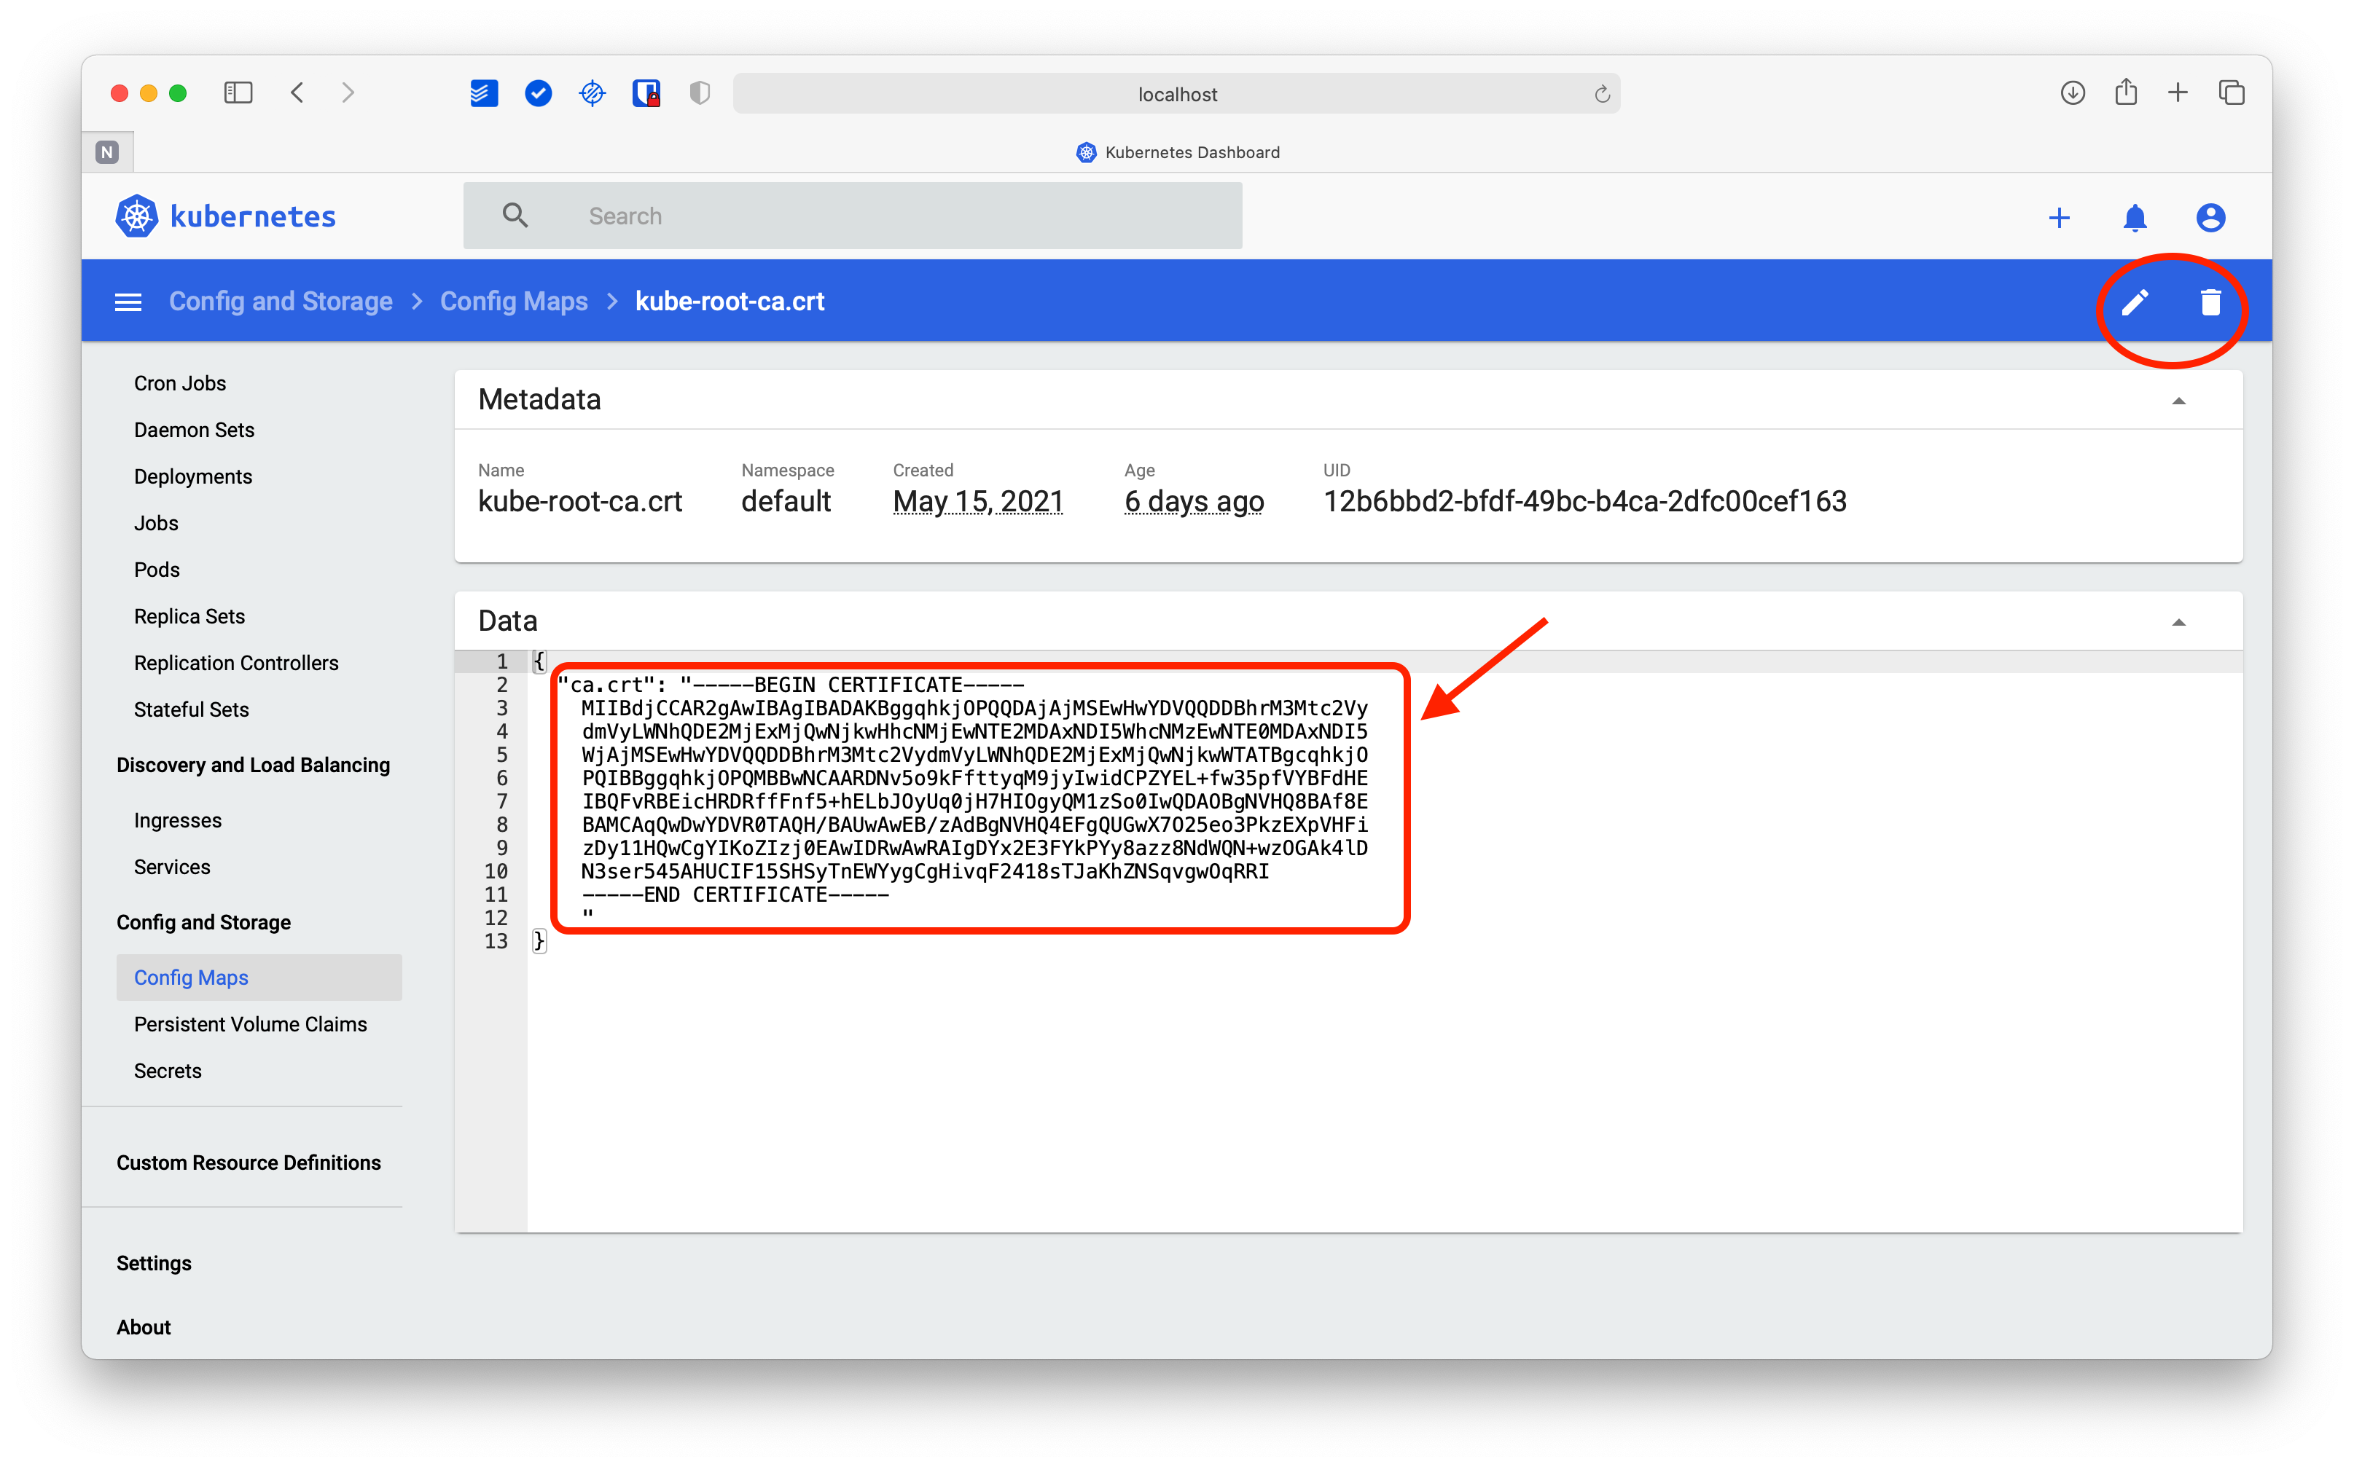Click the Bitwarden shield extension icon
2354x1467 pixels.
(x=646, y=93)
